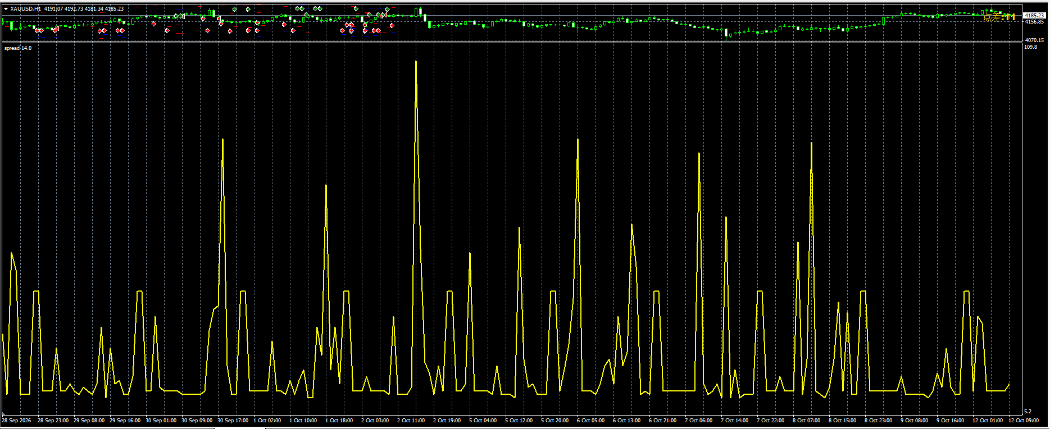Click the '7 Oct 14:00' time axis label

(735, 421)
